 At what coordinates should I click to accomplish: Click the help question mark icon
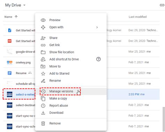click(99, 59)
